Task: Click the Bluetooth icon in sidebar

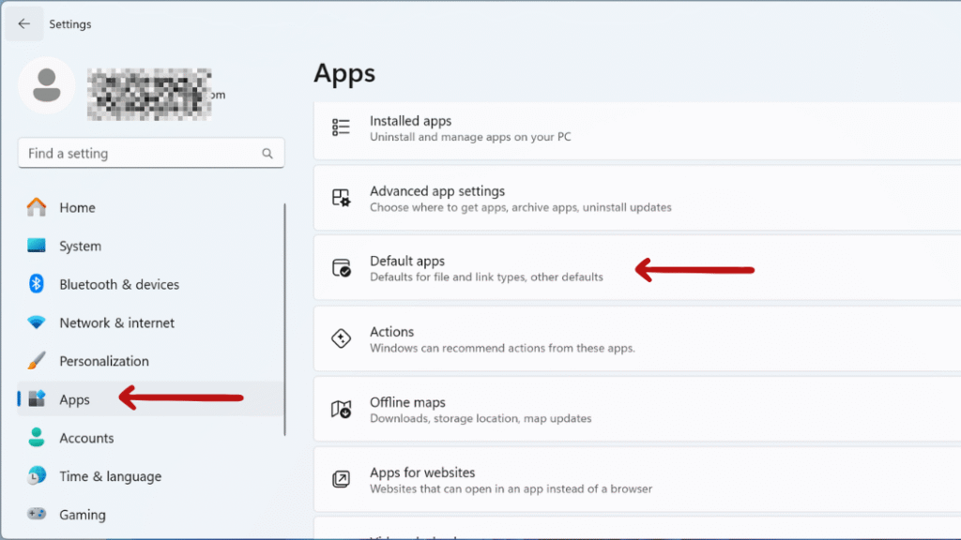Action: point(37,283)
